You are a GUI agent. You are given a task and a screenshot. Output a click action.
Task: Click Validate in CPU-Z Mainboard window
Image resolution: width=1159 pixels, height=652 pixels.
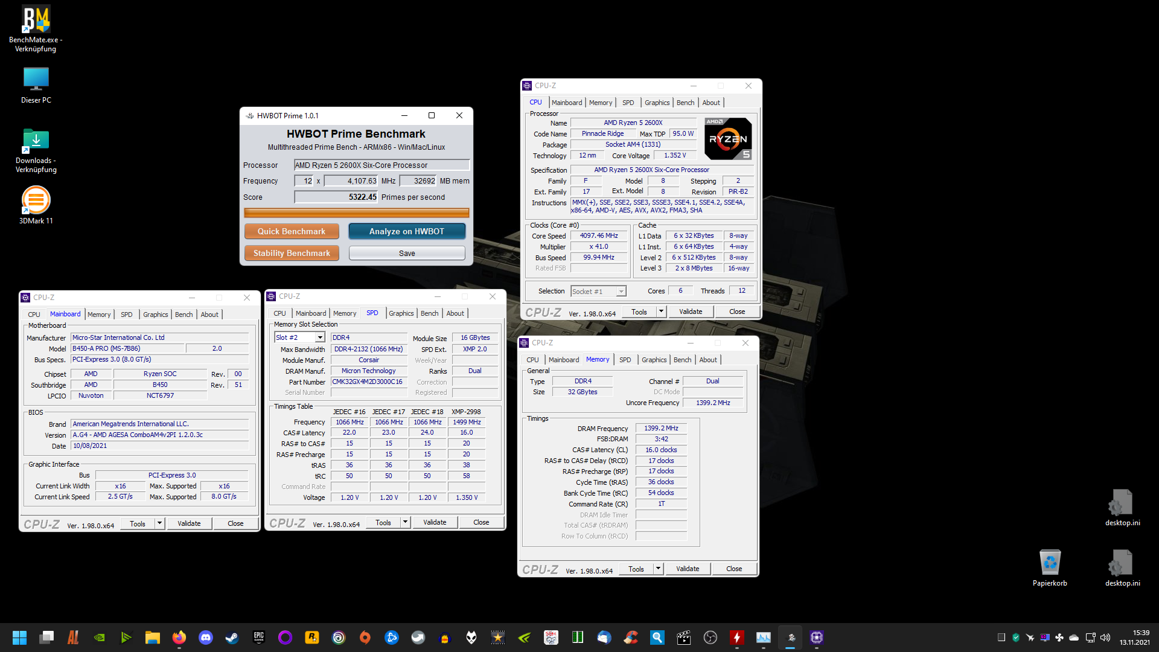[x=189, y=523]
